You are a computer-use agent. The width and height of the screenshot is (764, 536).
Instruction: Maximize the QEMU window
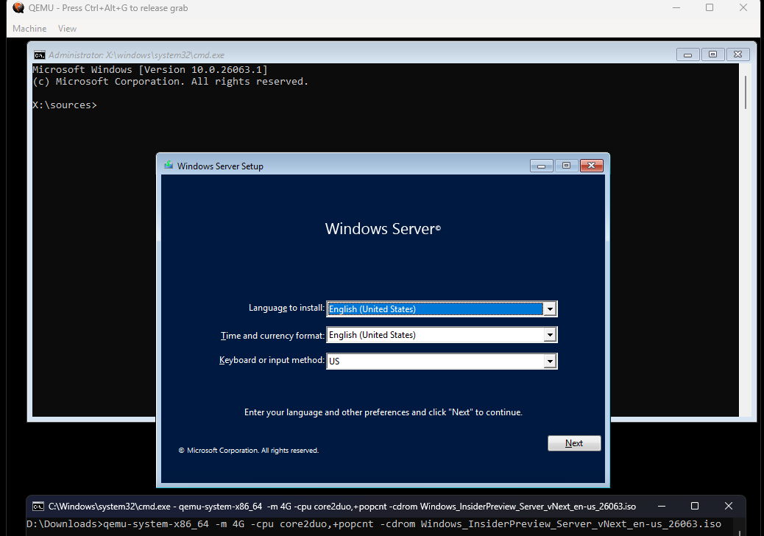[x=710, y=8]
